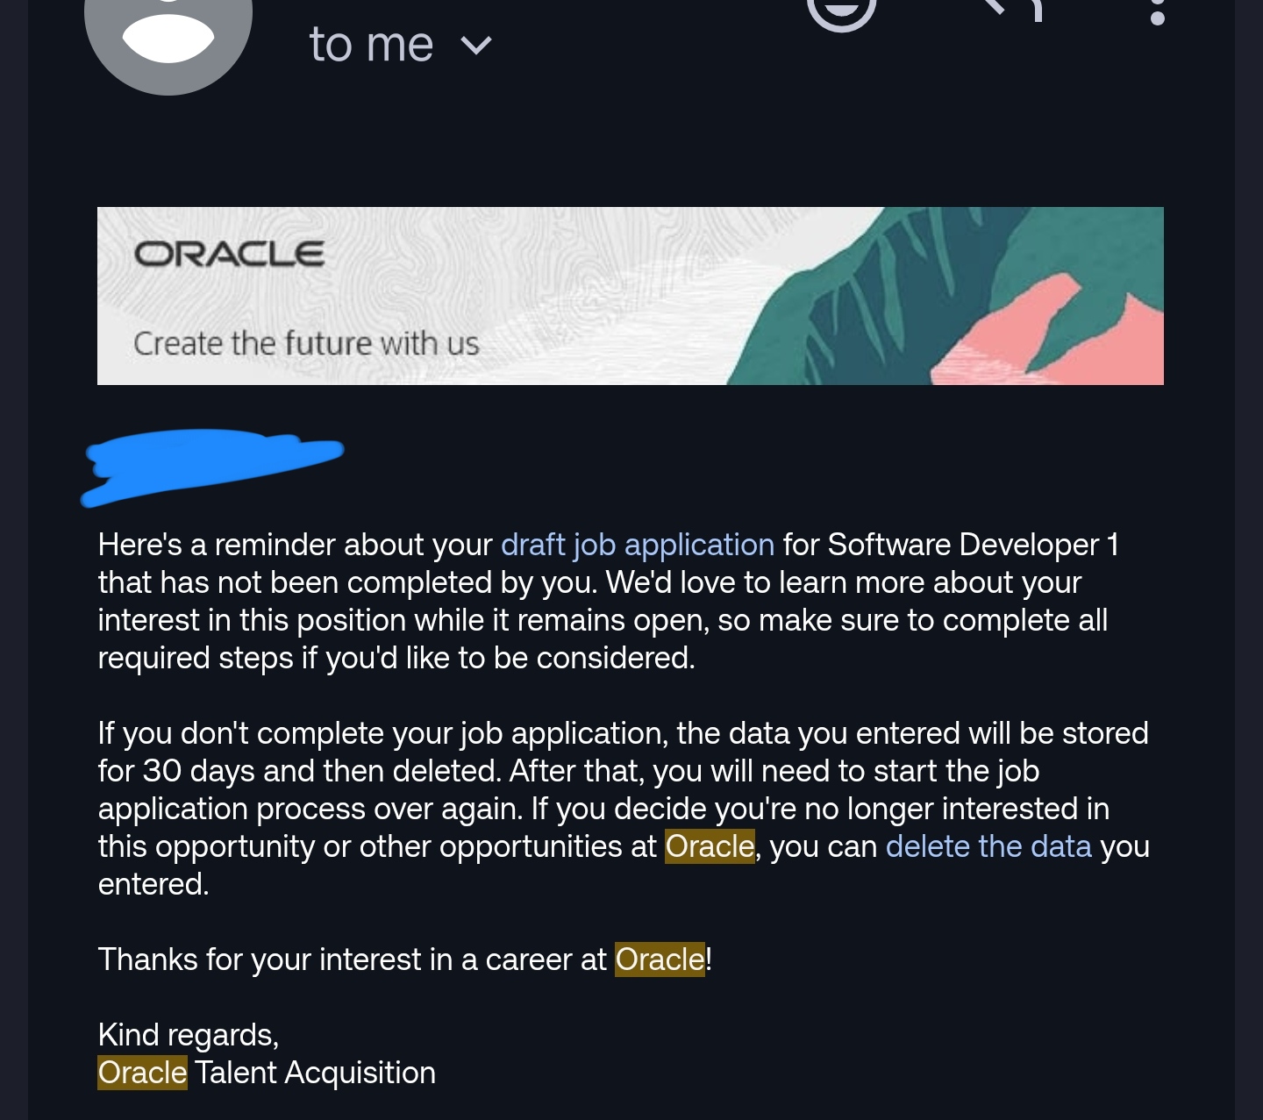Click highlighted "Oracle" in the thanks line
This screenshot has width=1263, height=1120.
(660, 959)
